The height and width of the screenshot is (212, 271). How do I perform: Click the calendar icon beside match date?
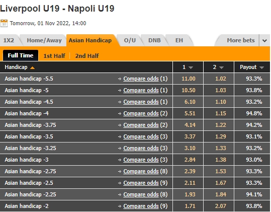(x=4, y=23)
